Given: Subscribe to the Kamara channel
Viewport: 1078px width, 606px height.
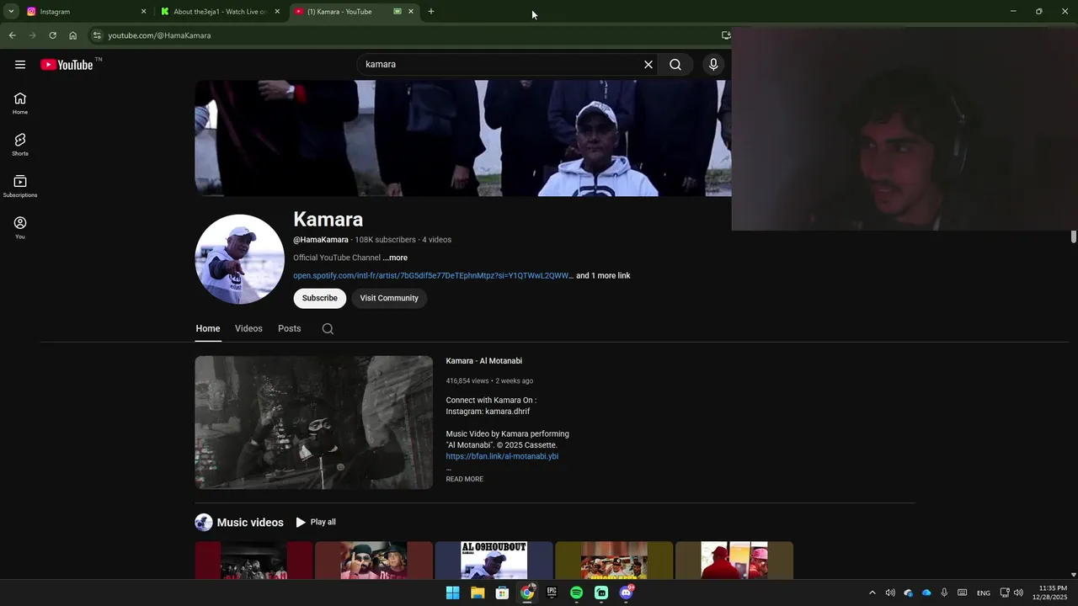Looking at the screenshot, I should pyautogui.click(x=320, y=298).
